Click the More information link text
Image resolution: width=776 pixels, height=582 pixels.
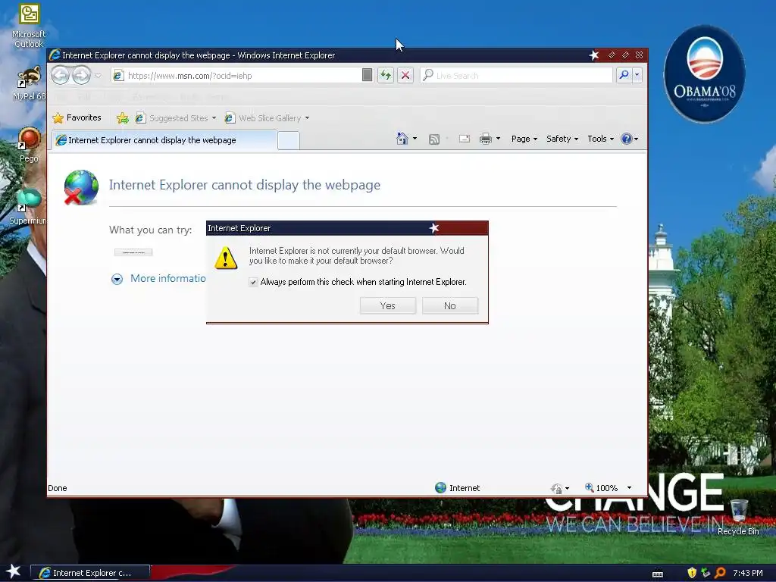(167, 278)
